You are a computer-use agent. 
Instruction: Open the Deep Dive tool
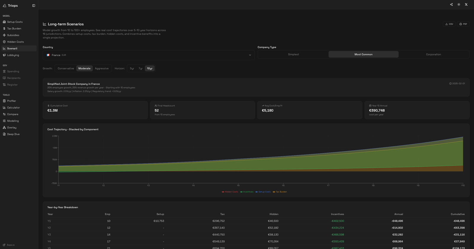click(13, 134)
